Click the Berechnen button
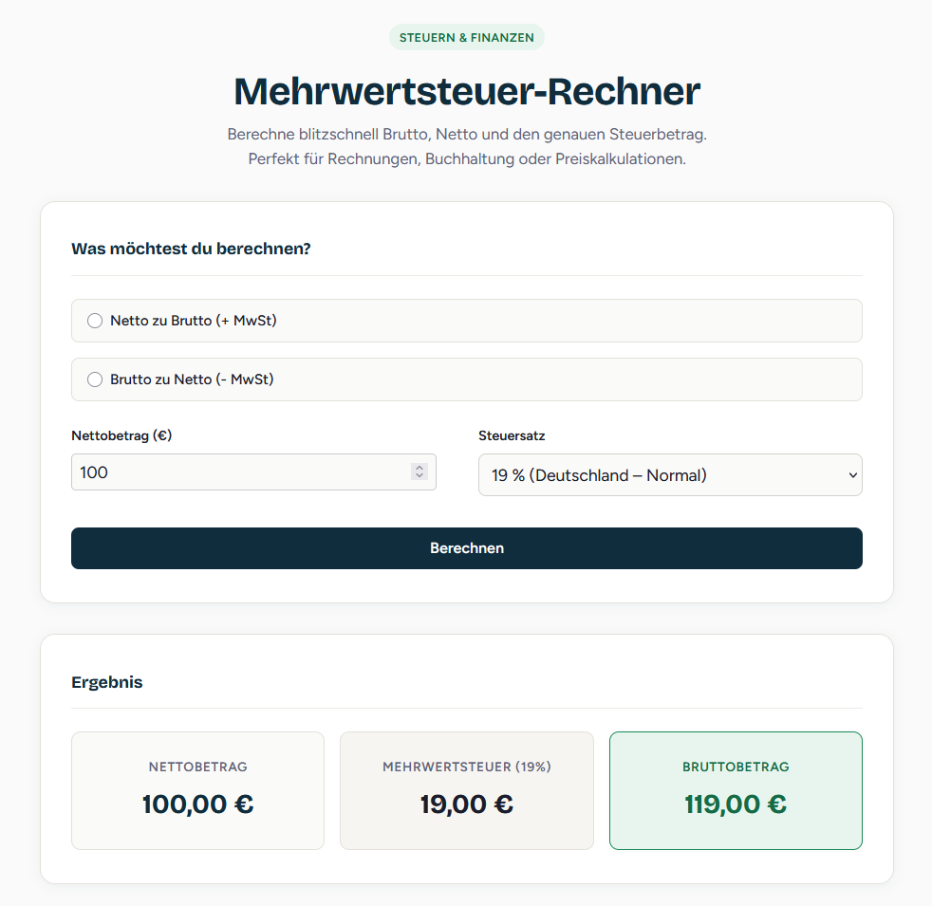The width and height of the screenshot is (932, 906). [x=466, y=548]
